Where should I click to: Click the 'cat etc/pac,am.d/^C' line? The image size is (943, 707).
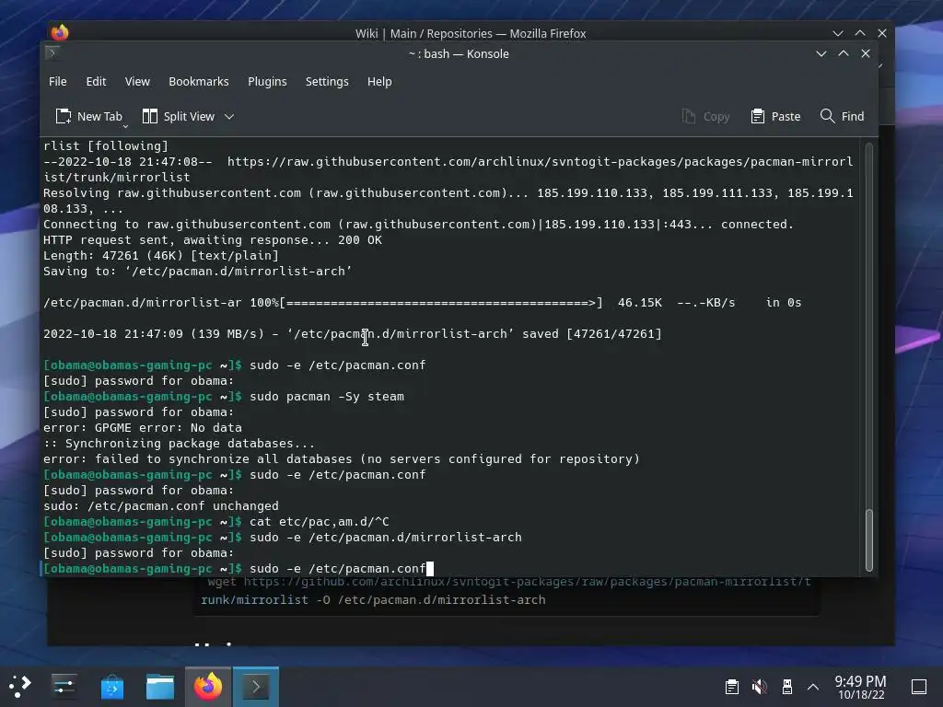tap(320, 522)
